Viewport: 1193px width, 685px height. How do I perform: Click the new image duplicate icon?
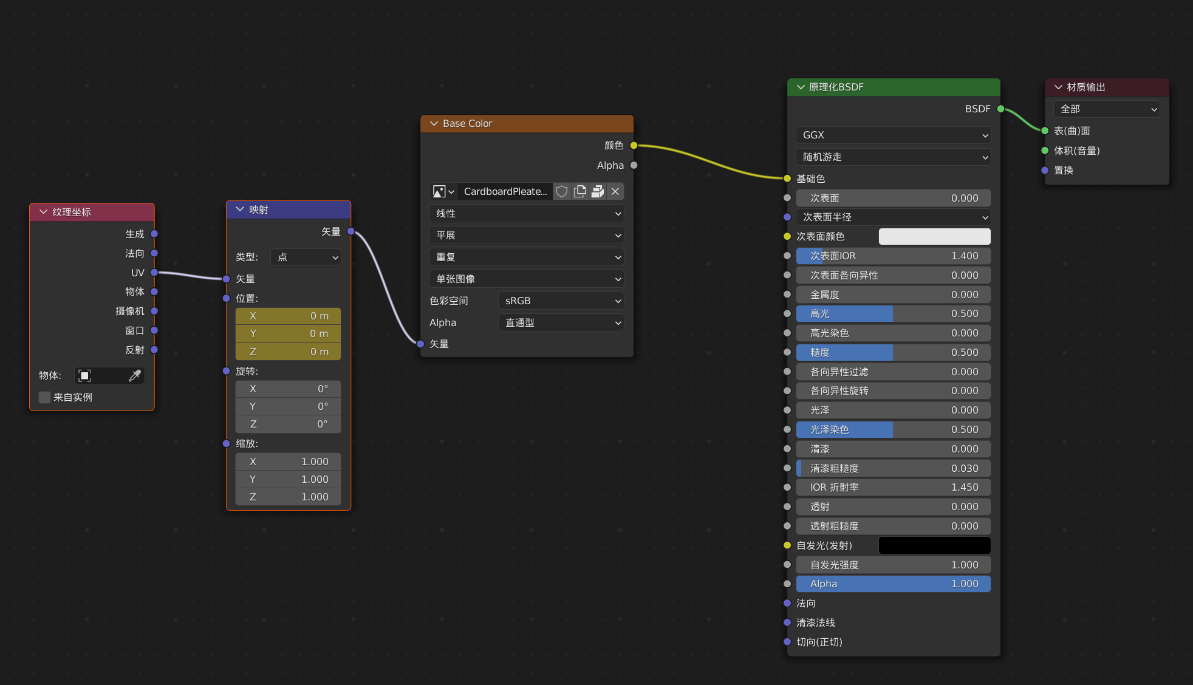pyautogui.click(x=580, y=192)
